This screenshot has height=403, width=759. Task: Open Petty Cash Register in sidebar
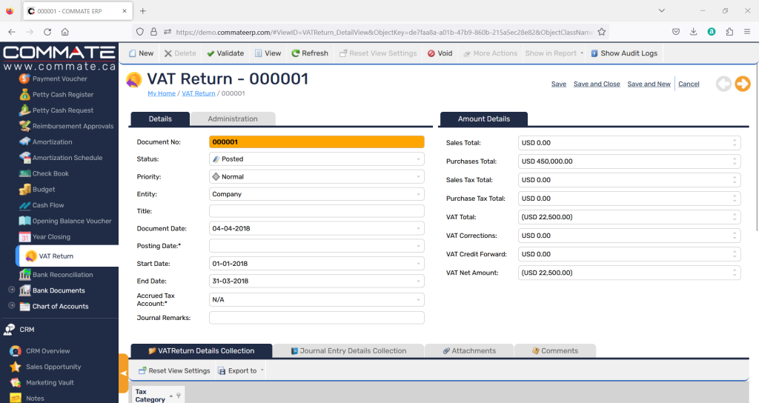62,95
